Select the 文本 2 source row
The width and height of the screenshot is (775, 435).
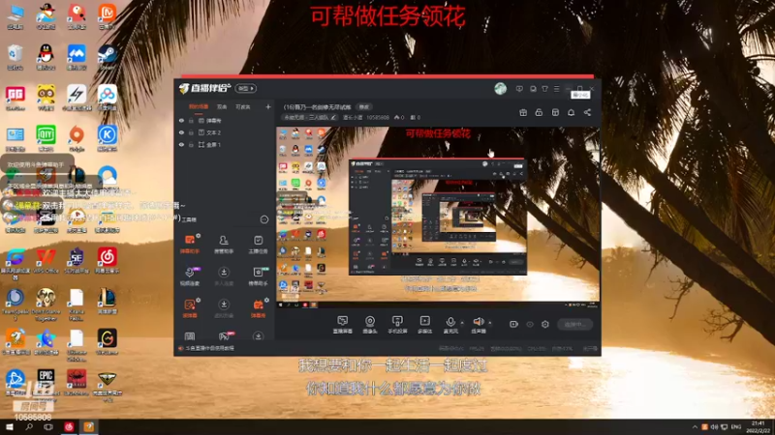225,132
